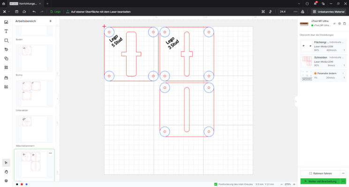
Task: Select the Bunny canvas thumbnail
Action: click(34, 58)
